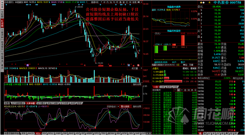Image resolution: width=245 pixels, height=135 pixels.
Task: Click the star rating icon beside stock name
Action: [202, 3]
